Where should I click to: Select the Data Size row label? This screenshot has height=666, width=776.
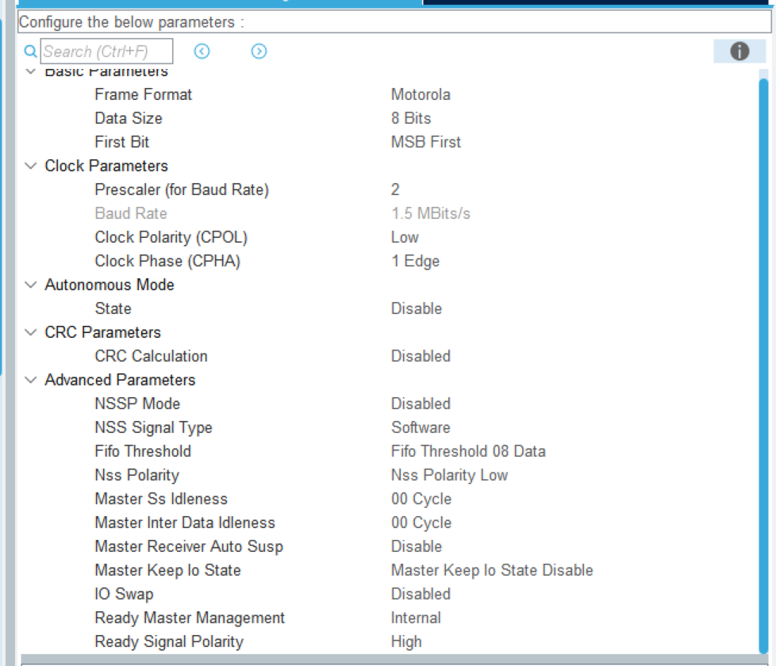129,118
